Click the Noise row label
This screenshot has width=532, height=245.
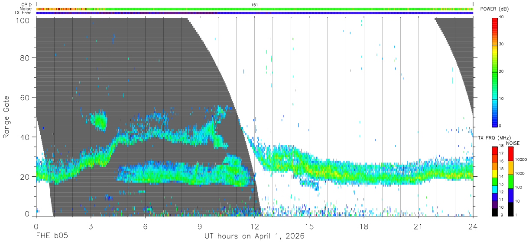pyautogui.click(x=26, y=9)
